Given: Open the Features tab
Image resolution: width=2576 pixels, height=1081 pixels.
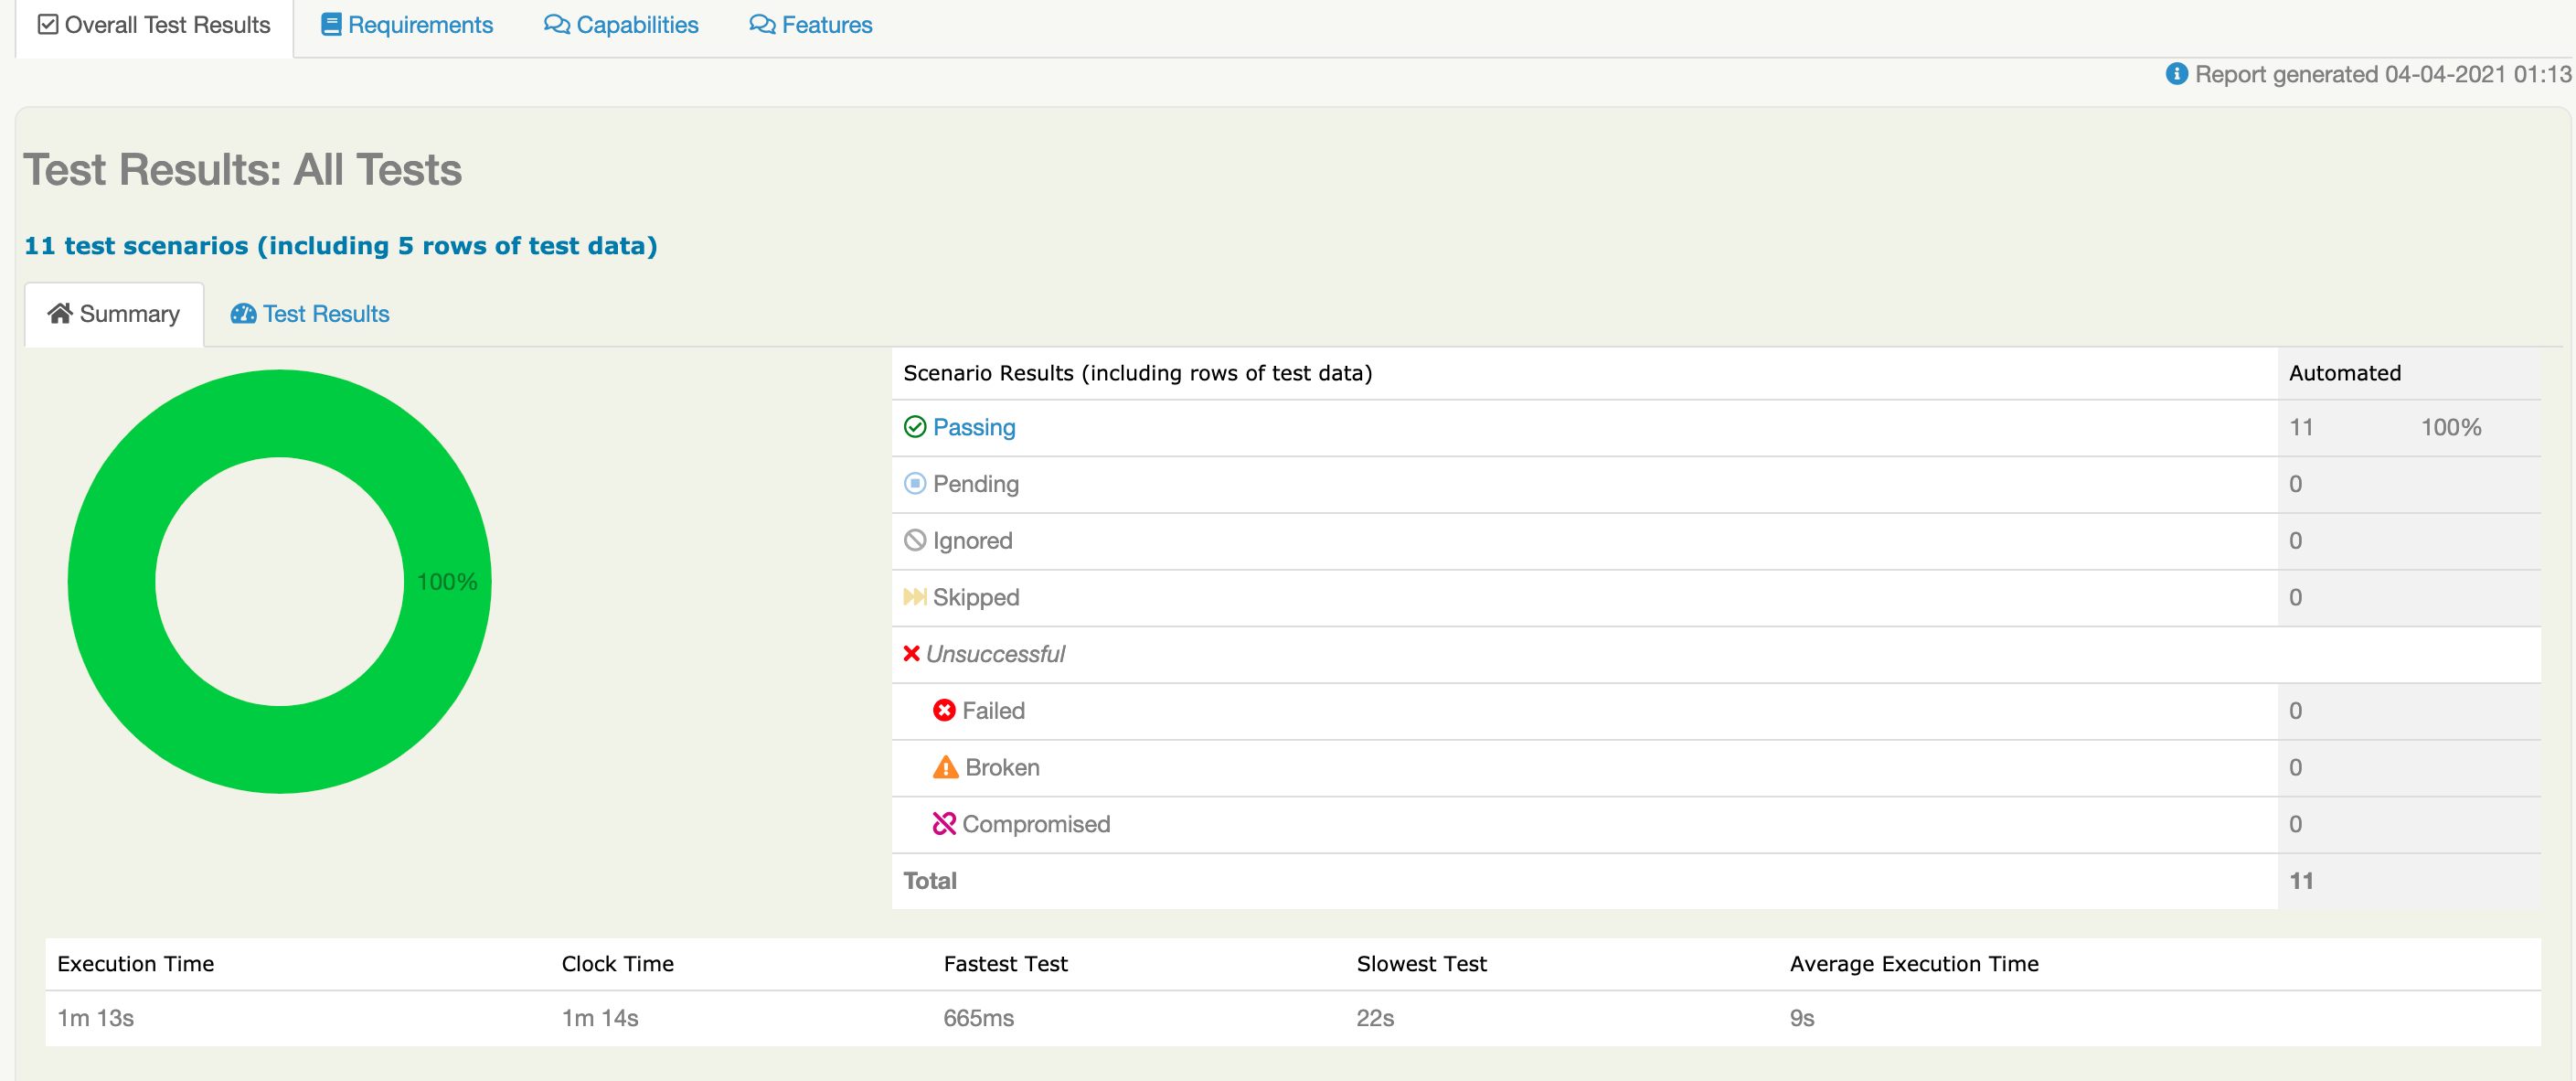Looking at the screenshot, I should 811,25.
